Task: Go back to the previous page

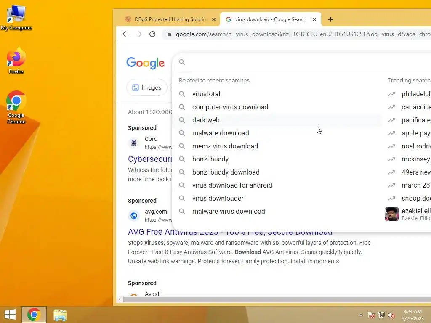Action: click(x=125, y=34)
